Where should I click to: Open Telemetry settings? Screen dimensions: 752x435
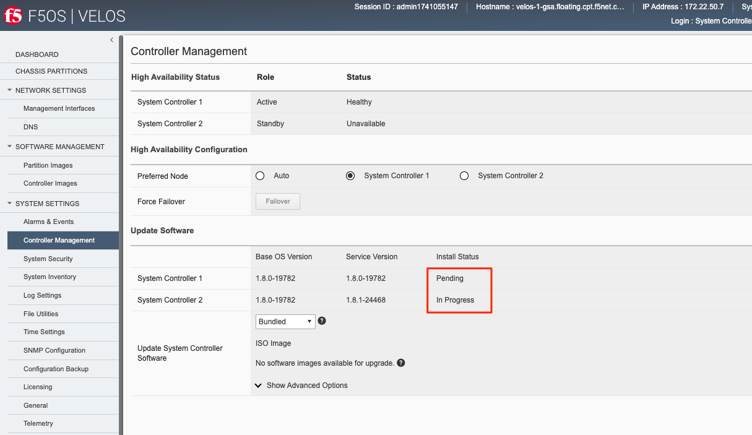click(x=38, y=423)
